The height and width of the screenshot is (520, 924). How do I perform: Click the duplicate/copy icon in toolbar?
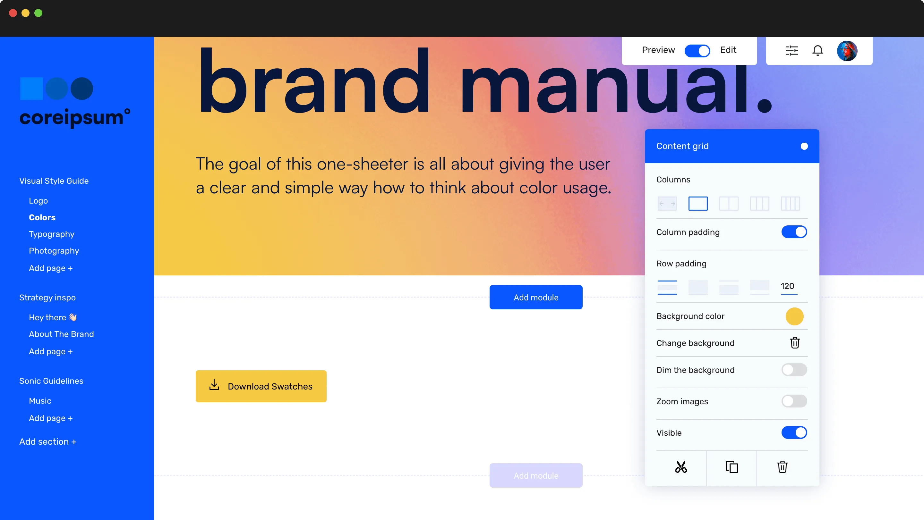[x=731, y=467]
